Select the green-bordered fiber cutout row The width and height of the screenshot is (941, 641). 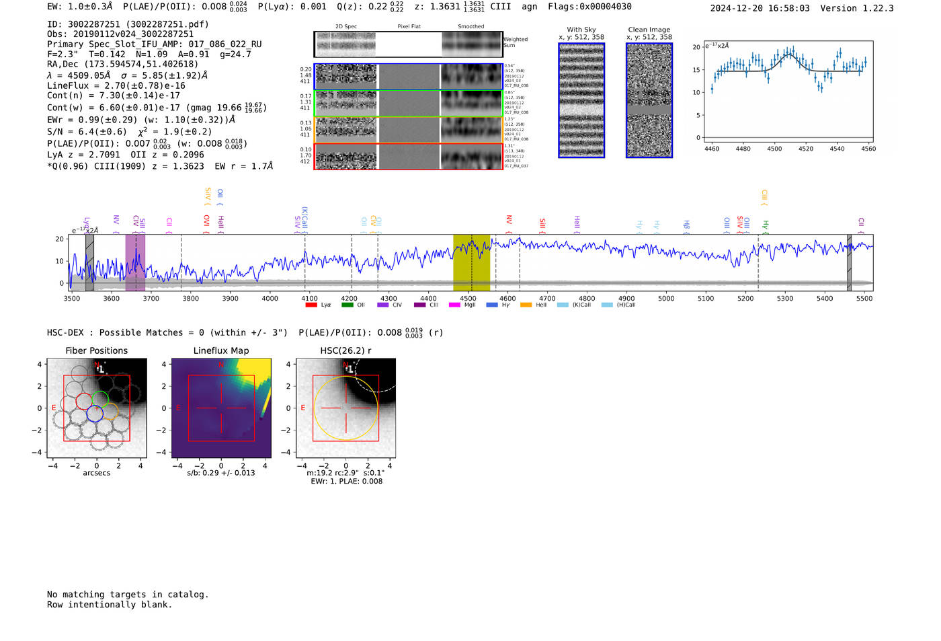408,104
